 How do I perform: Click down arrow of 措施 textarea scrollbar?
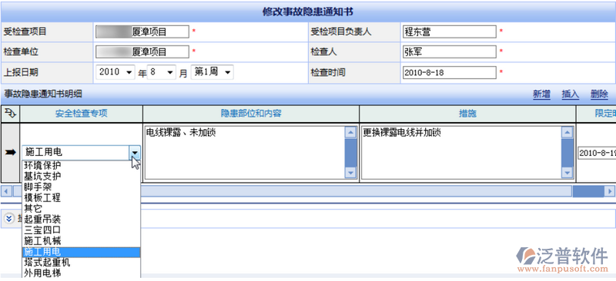pyautogui.click(x=567, y=173)
